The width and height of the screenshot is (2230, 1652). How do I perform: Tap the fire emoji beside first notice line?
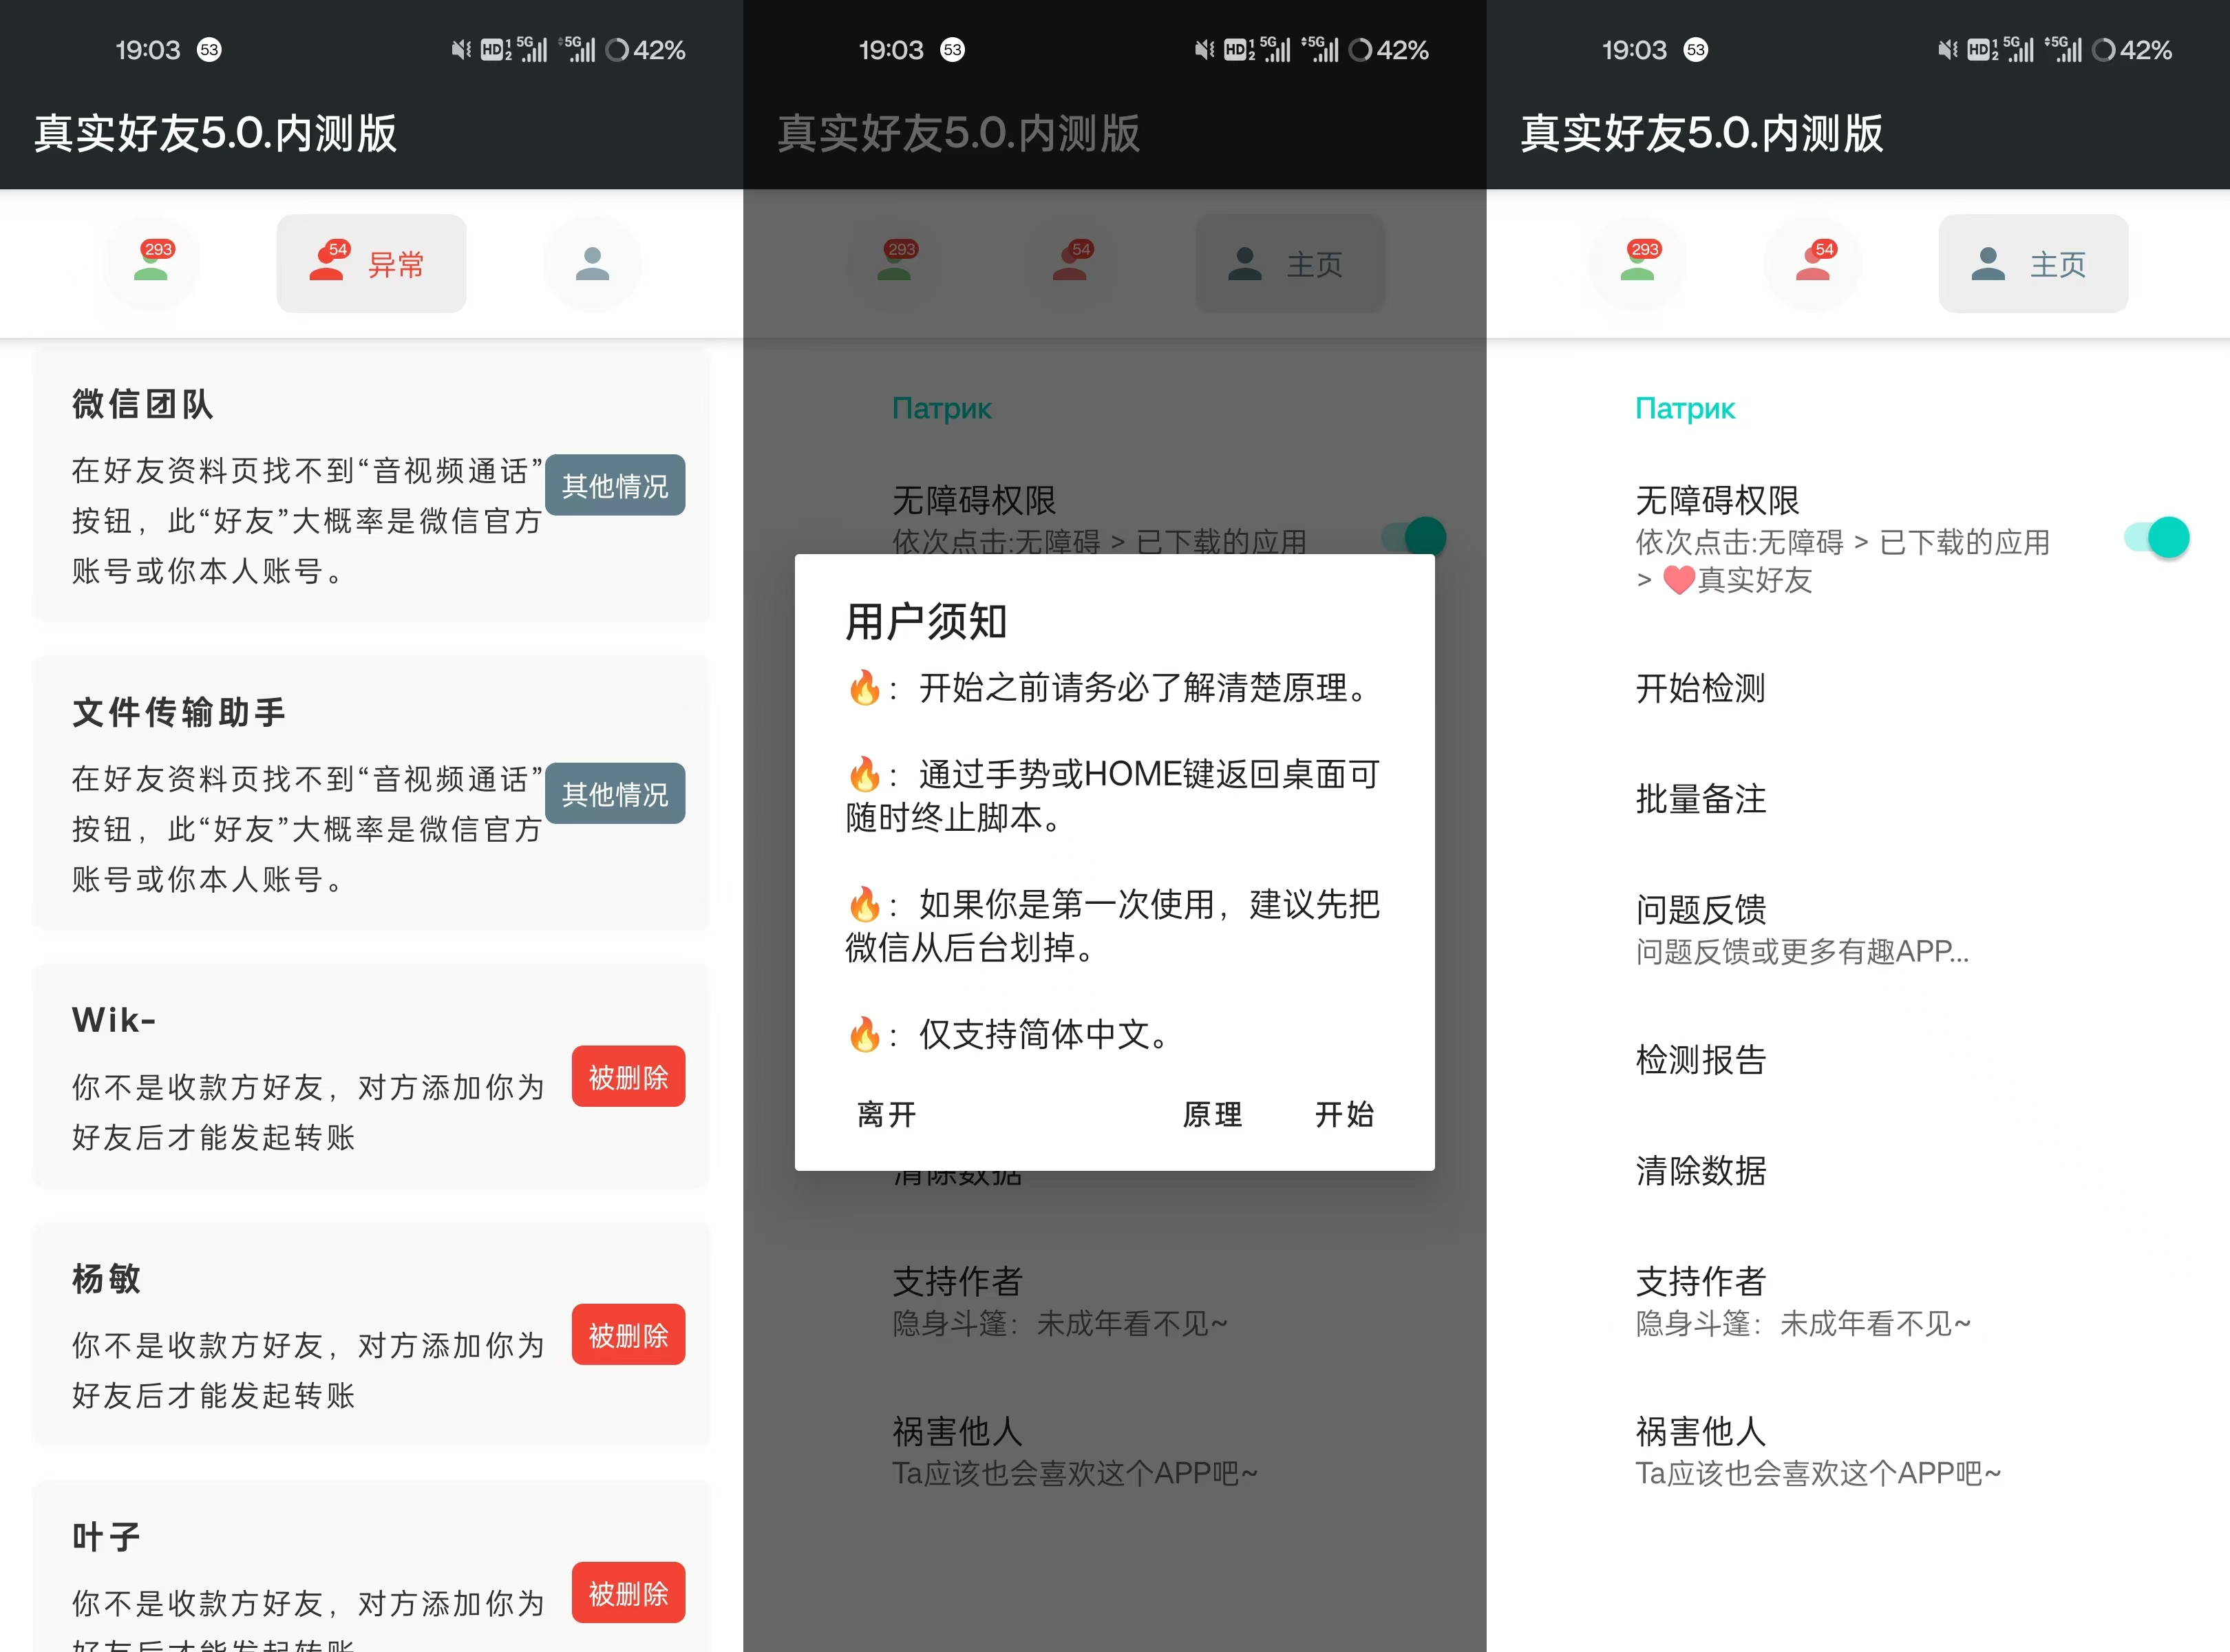[866, 688]
